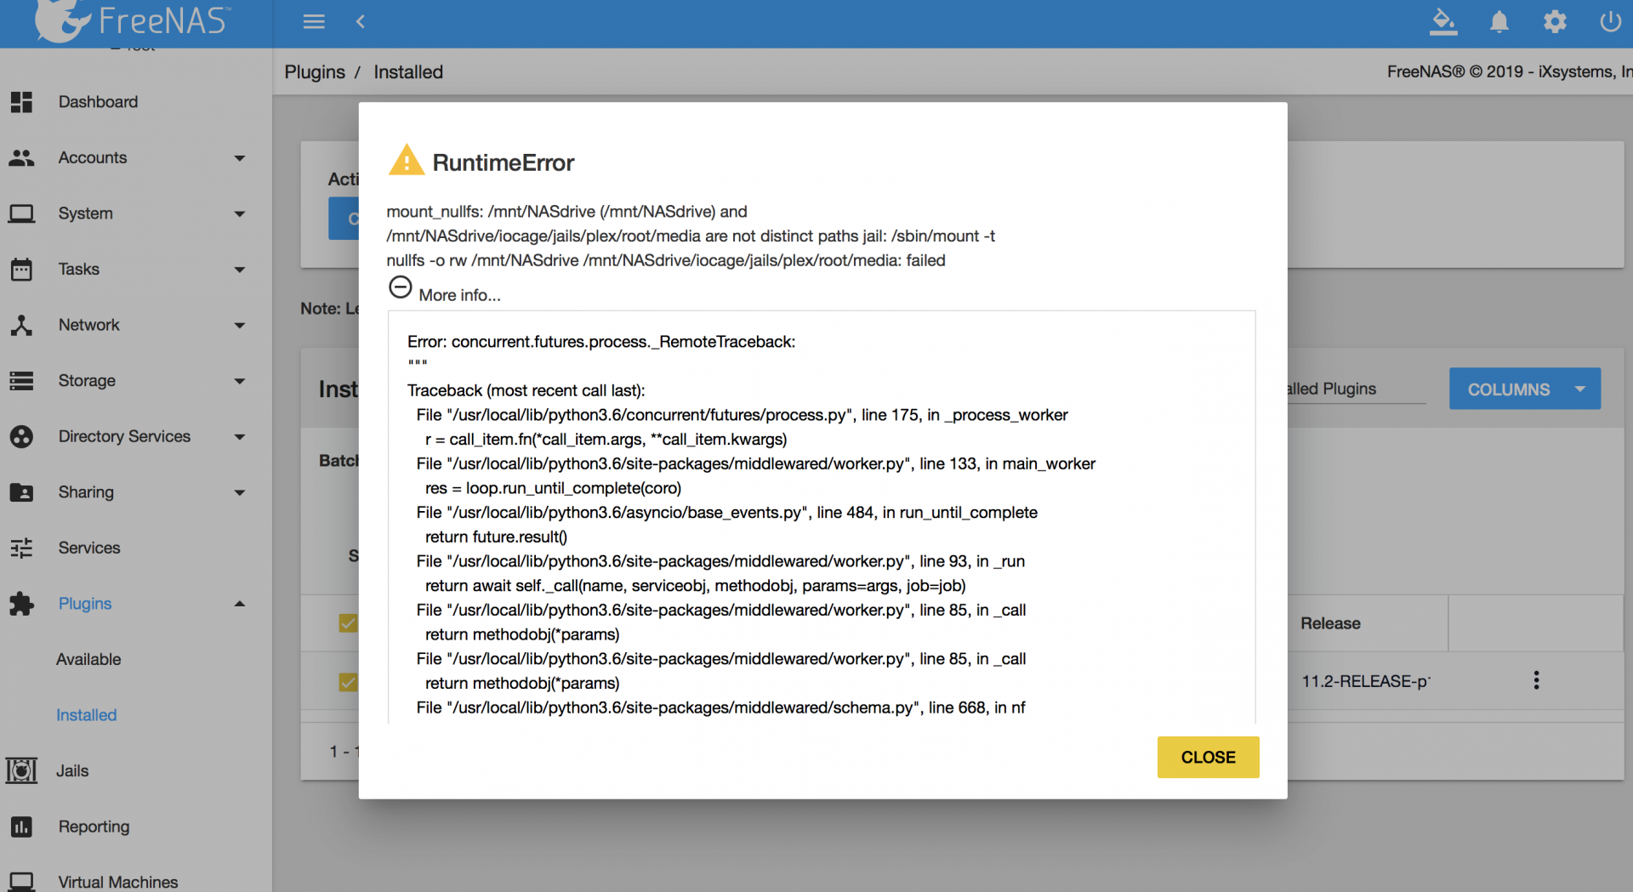Image resolution: width=1633 pixels, height=892 pixels.
Task: Collapse the More info section
Action: (401, 287)
